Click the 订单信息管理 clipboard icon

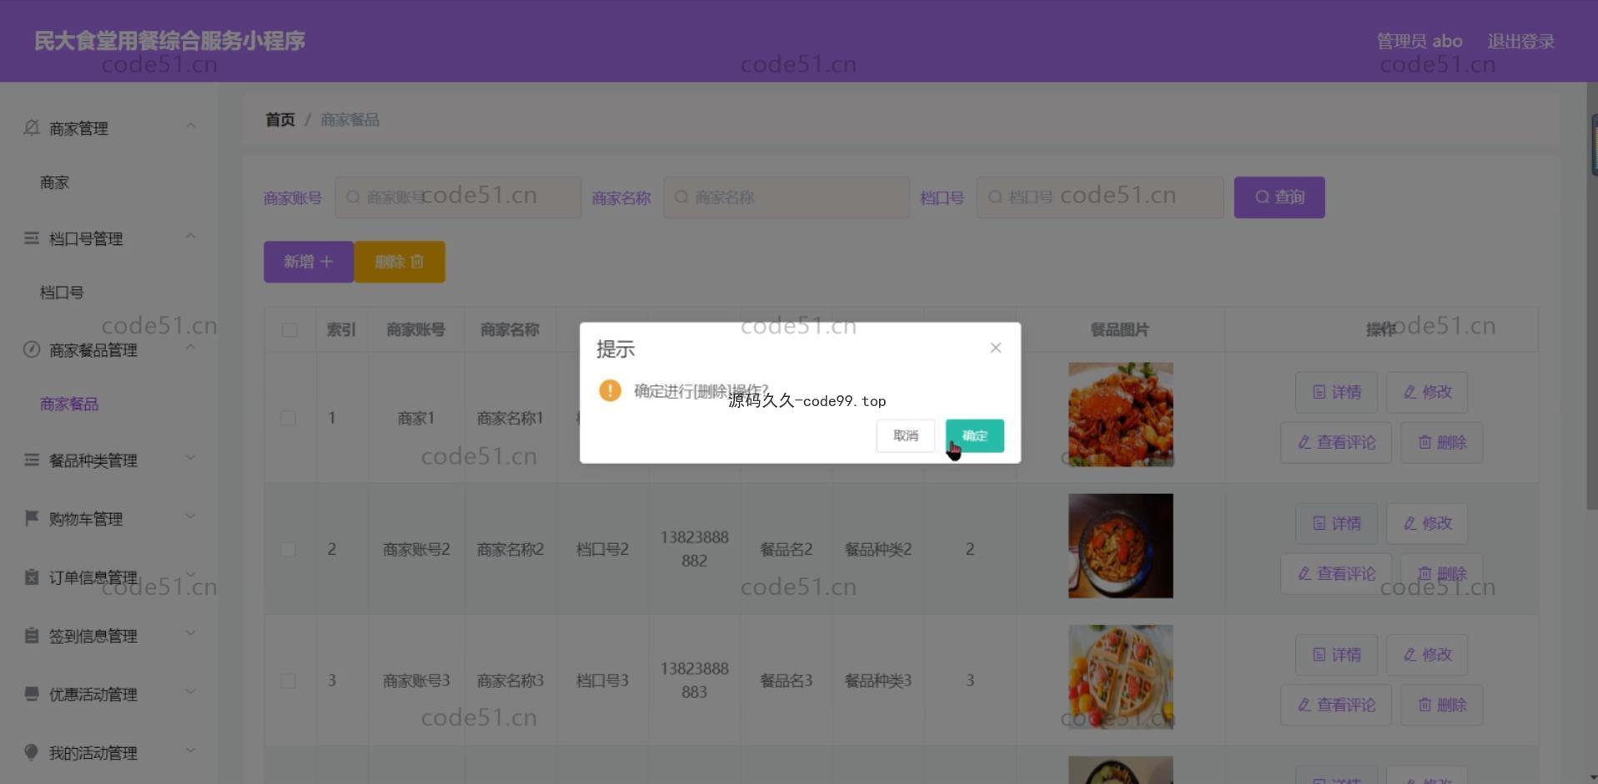point(32,576)
